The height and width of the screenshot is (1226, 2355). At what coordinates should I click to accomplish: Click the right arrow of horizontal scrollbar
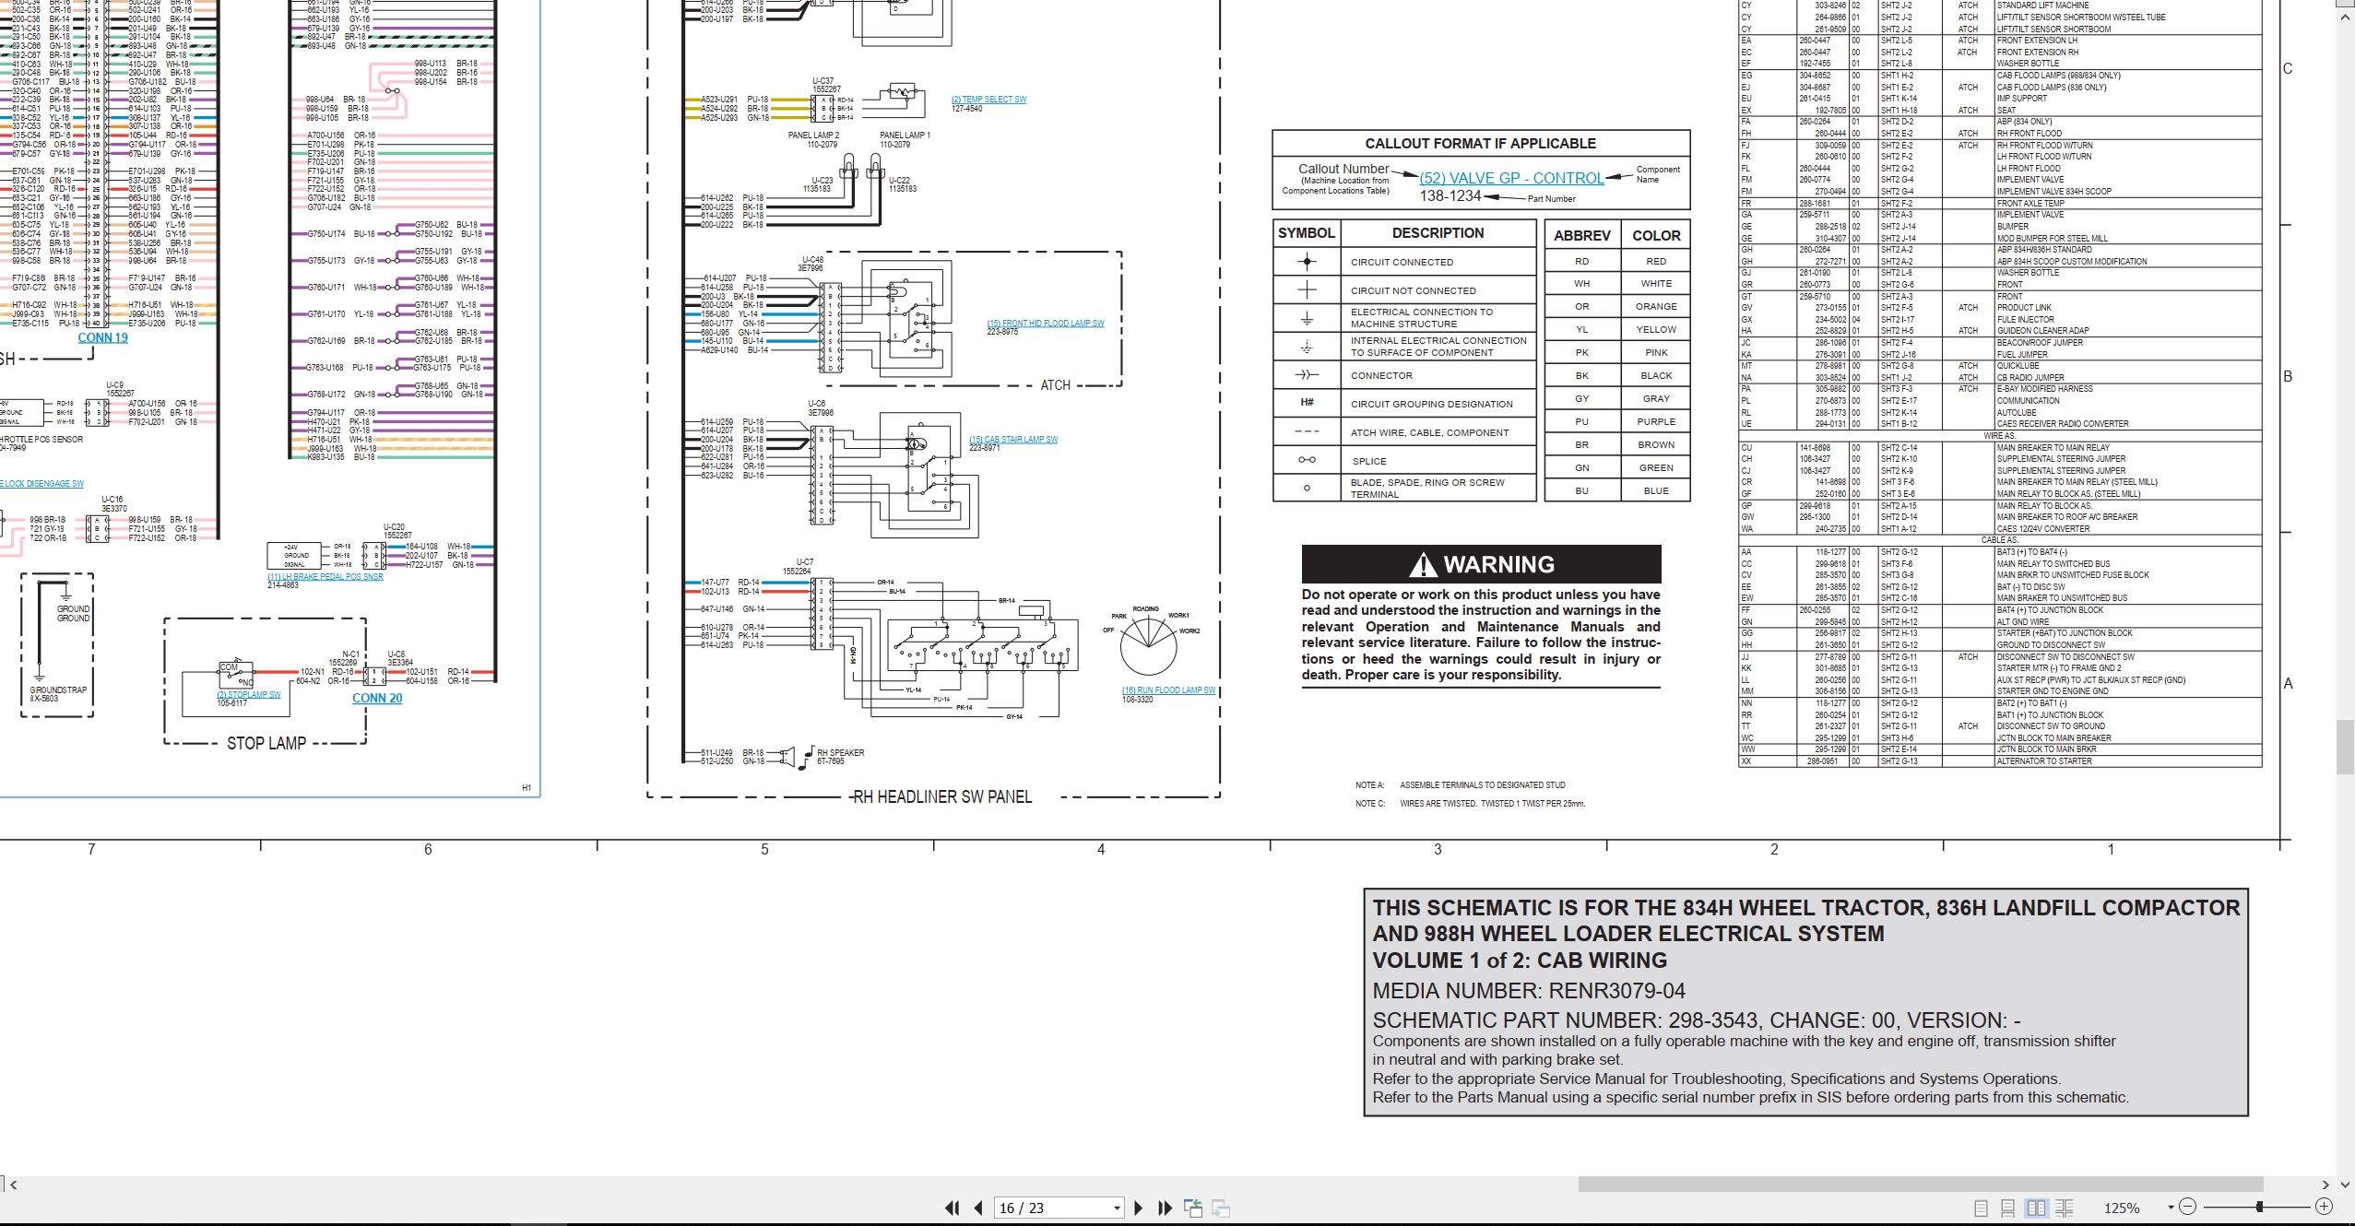2325,1185
